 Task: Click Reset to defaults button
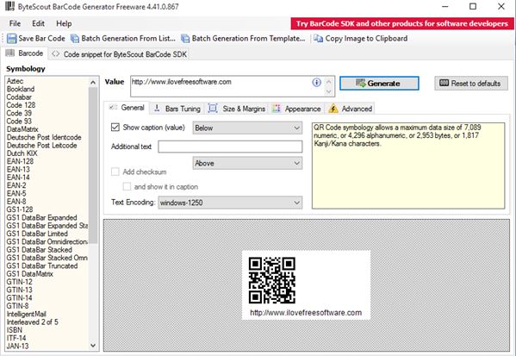tap(471, 84)
